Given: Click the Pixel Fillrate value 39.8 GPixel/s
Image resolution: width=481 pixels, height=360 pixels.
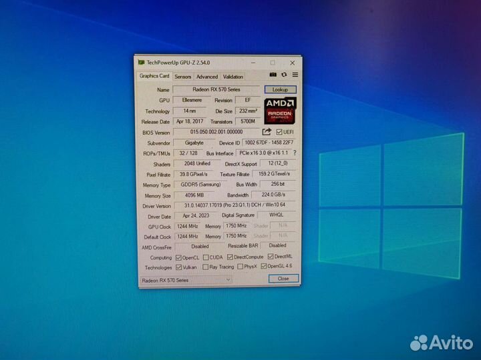Looking at the screenshot, I should click(193, 174).
